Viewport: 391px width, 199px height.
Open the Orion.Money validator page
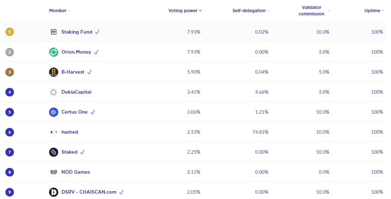76,52
